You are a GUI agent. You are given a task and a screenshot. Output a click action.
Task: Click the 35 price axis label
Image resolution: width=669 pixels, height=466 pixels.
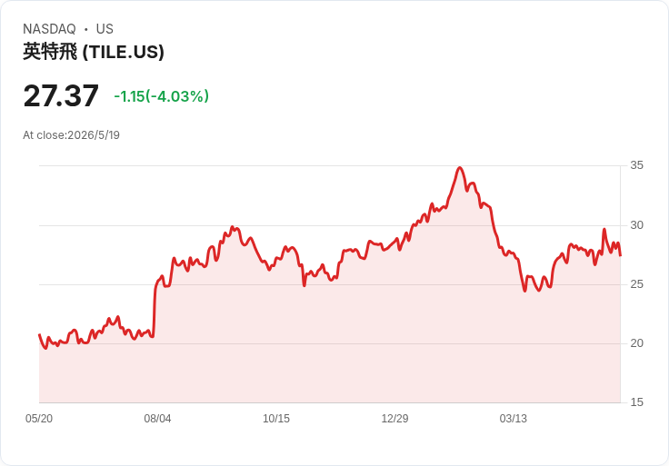[x=636, y=165]
